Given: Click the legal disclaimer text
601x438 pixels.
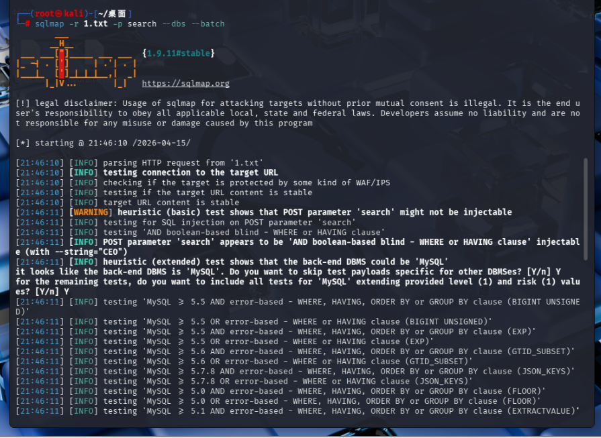Looking at the screenshot, I should [298, 113].
